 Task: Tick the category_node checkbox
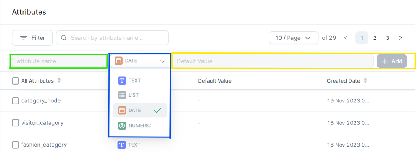tap(15, 101)
